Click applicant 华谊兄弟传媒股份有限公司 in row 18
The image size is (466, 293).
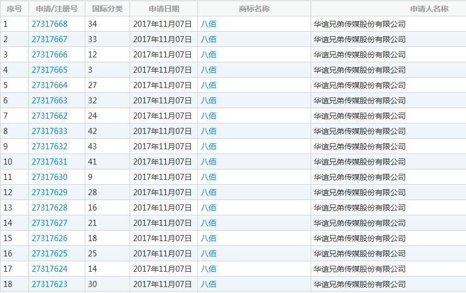pos(359,284)
